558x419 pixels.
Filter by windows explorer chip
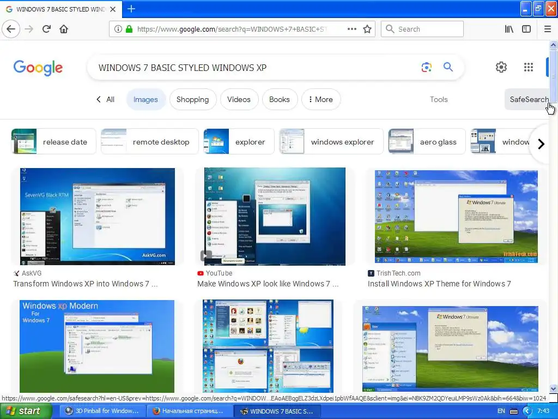point(331,142)
